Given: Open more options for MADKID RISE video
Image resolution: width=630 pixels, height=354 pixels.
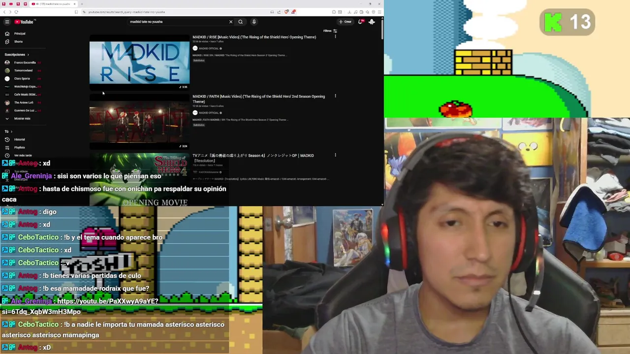Looking at the screenshot, I should 335,36.
